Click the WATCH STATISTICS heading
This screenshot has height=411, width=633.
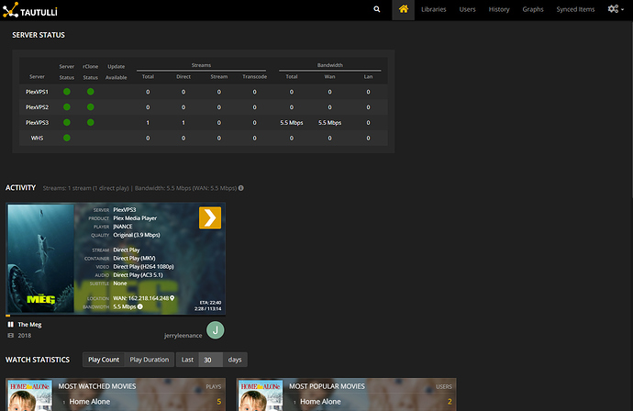[38, 360]
